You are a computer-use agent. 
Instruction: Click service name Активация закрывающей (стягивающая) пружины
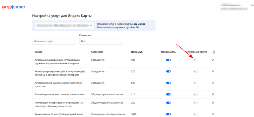(57, 61)
